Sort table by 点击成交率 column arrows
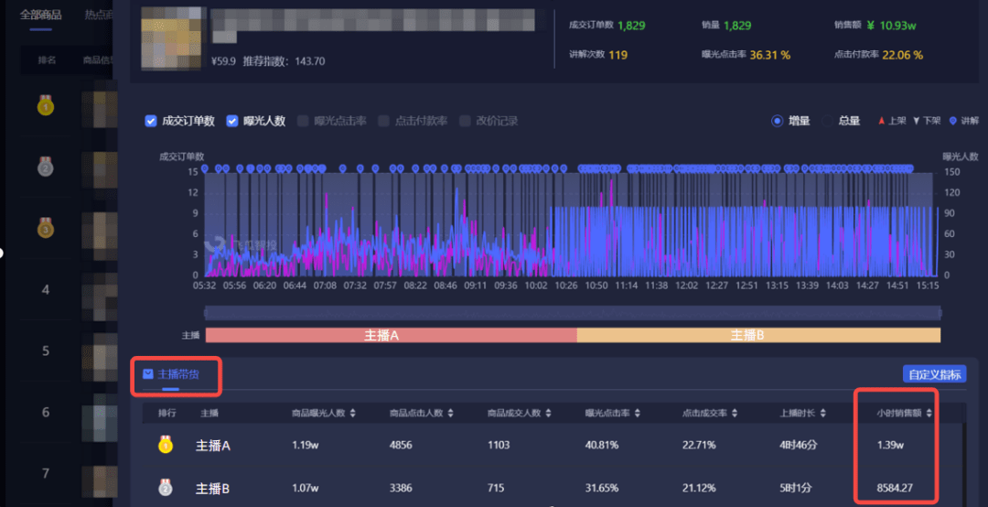Screen dimensions: 988x507 click(x=735, y=413)
